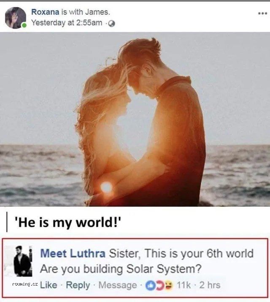270x302 pixels.
Task: Click the green online status dot
Action: coord(24,26)
